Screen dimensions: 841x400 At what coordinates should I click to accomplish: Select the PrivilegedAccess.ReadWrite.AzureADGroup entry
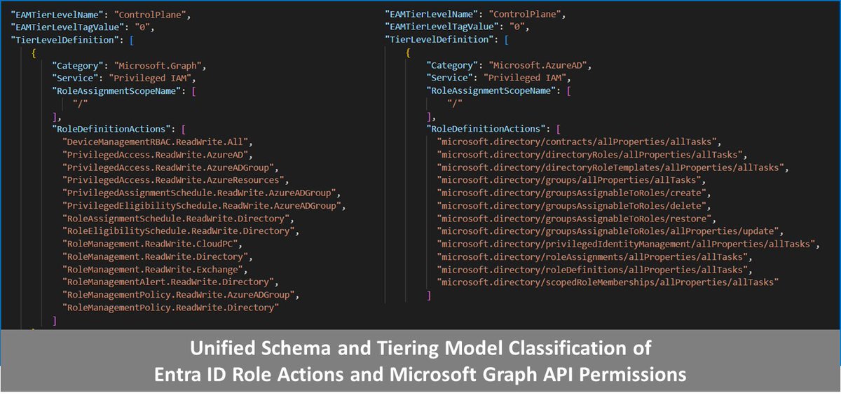click(170, 167)
